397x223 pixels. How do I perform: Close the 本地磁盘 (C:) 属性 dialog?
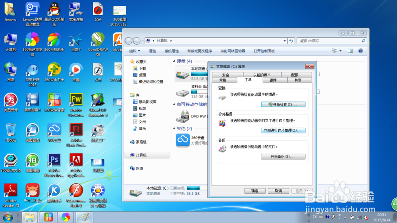pyautogui.click(x=309, y=66)
